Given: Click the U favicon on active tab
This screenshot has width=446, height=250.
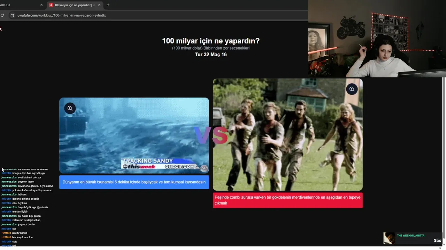Looking at the screenshot, I should coord(51,5).
